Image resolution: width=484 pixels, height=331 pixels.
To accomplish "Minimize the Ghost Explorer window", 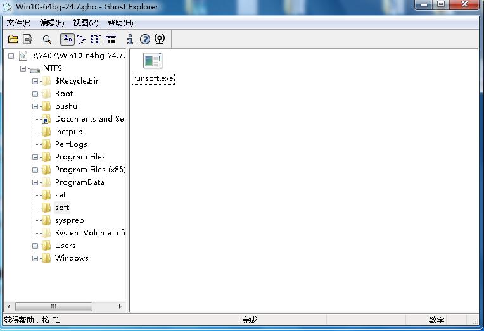I will [424, 4].
